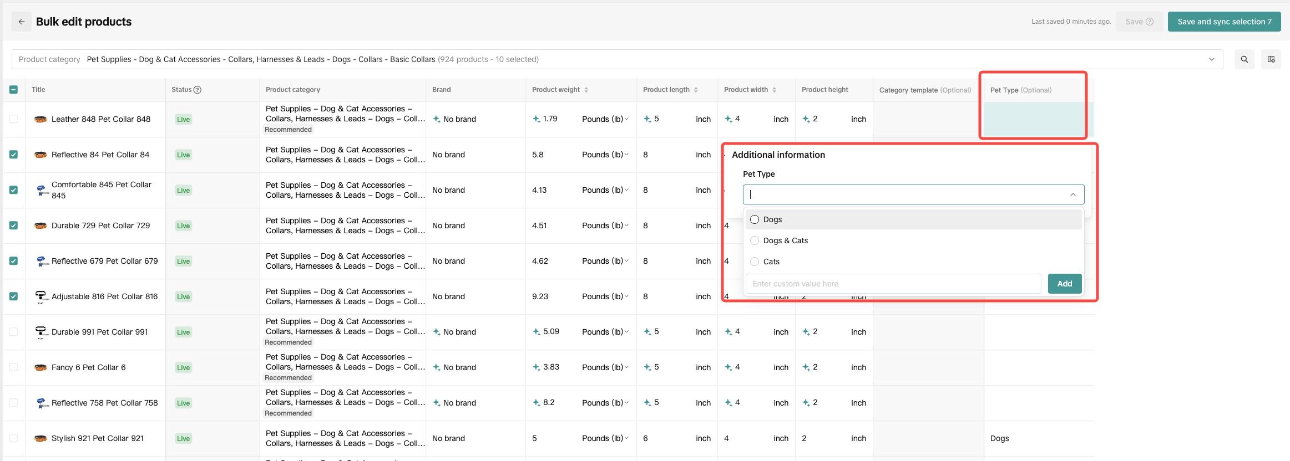This screenshot has width=1290, height=461.
Task: Click the back arrow beside Bulk edit products
Action: 22,22
